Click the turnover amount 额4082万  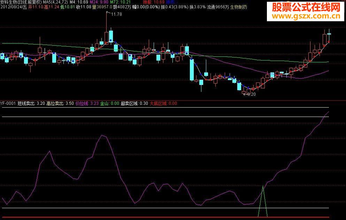click(x=122, y=7)
